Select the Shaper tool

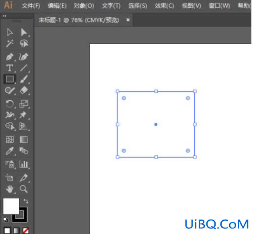coord(10,91)
